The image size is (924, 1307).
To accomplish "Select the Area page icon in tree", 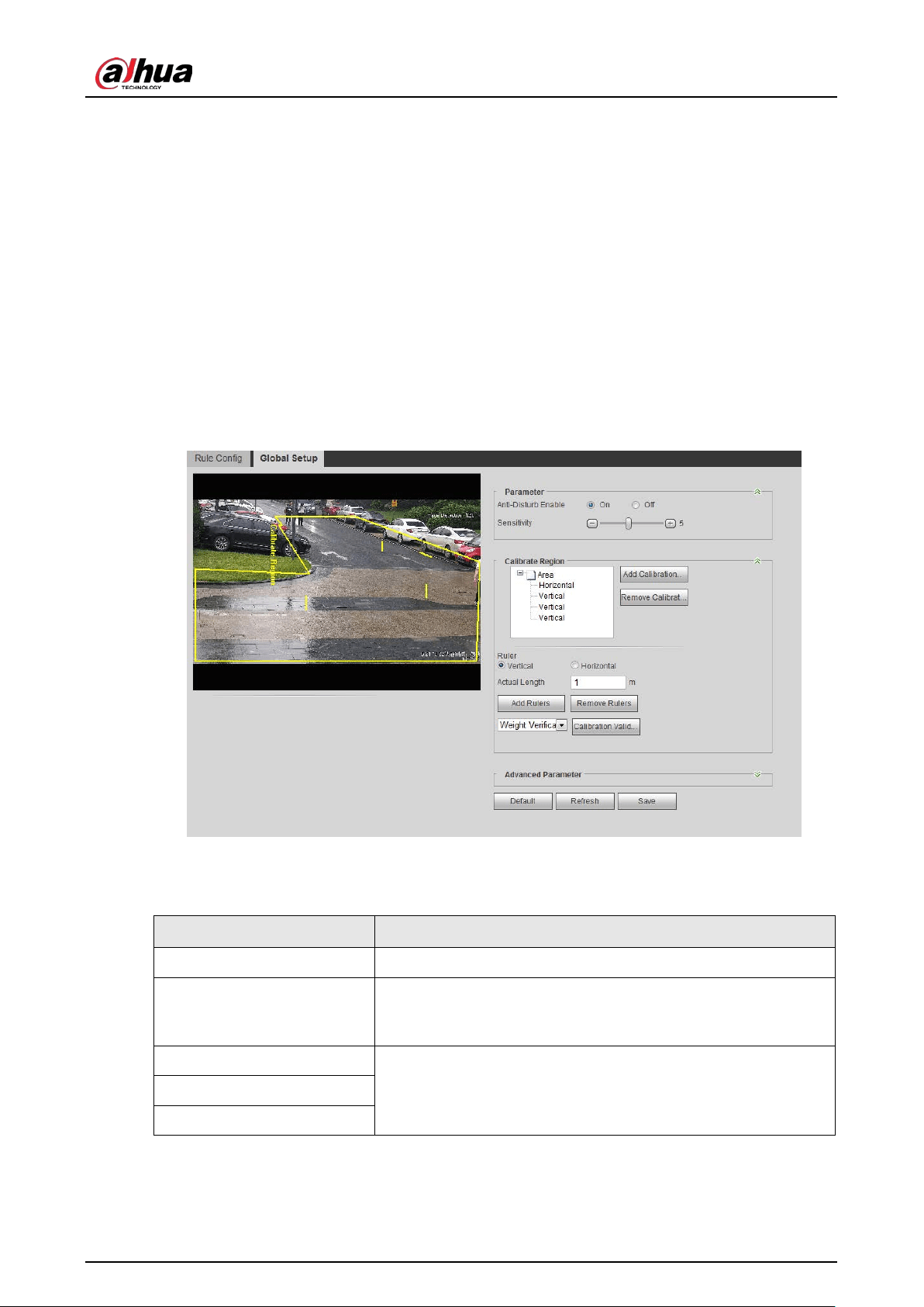I will pyautogui.click(x=531, y=576).
